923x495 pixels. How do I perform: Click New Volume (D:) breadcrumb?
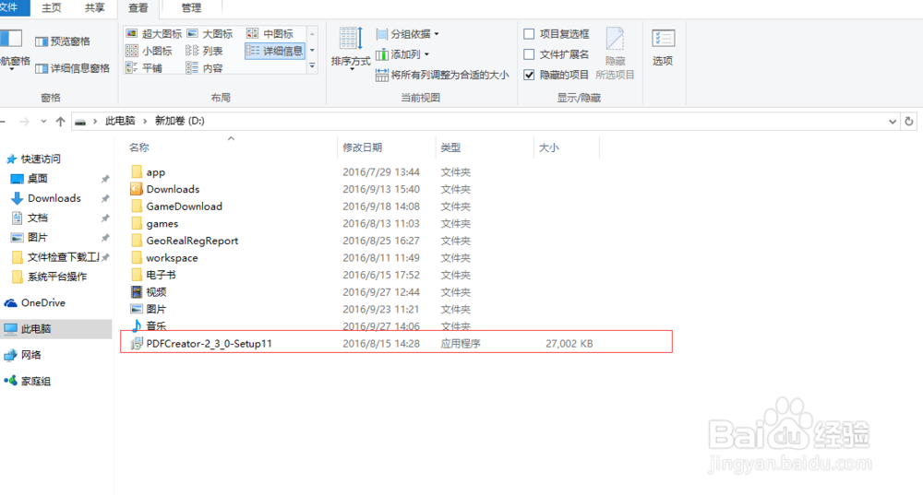[180, 121]
